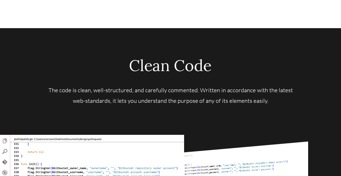
Task: Click line number 154 in the gutter
Action: point(16,156)
